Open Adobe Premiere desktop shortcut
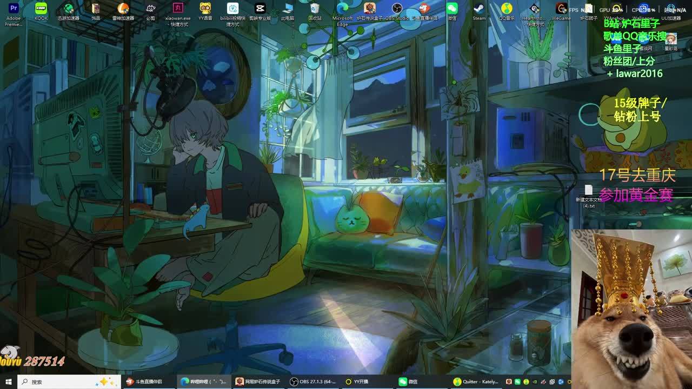Screen dimensions: 692x389 tap(14, 9)
